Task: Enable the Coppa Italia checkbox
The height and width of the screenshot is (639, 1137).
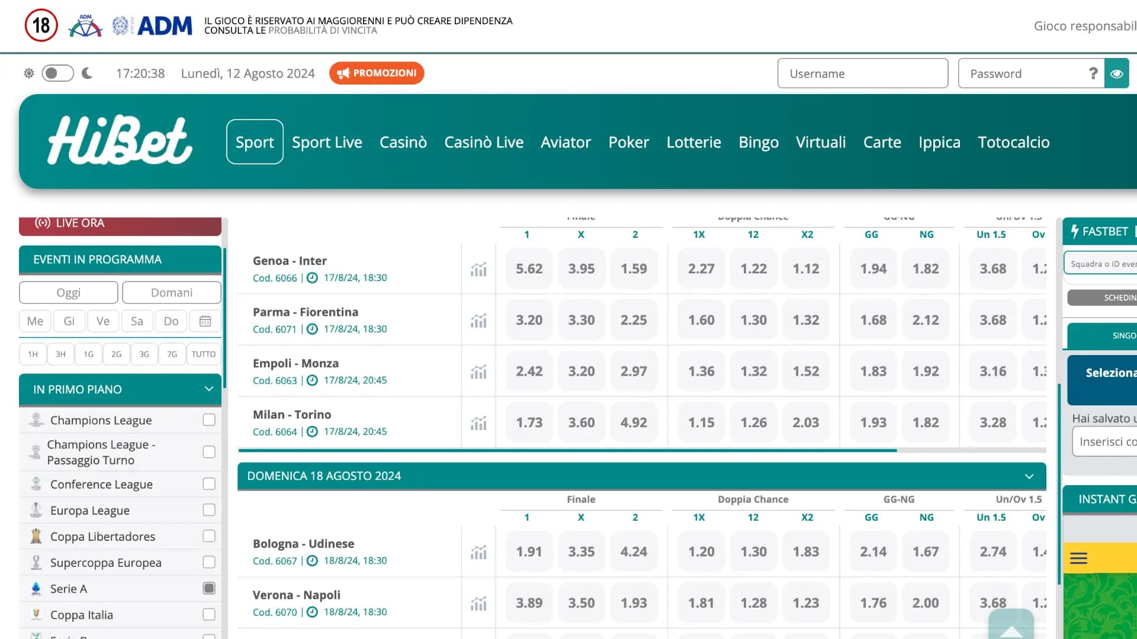Action: pyautogui.click(x=208, y=615)
